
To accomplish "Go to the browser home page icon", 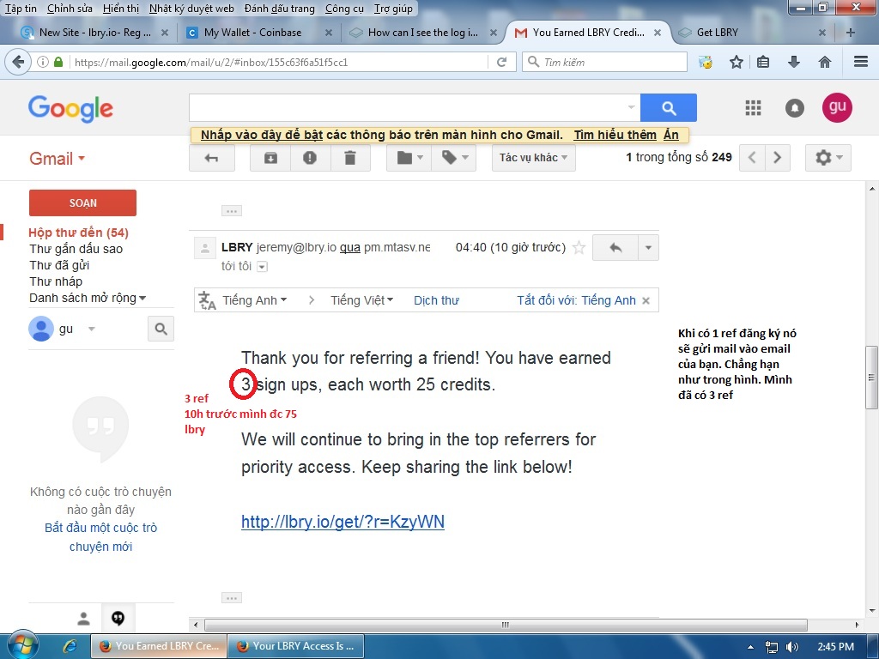I will (824, 62).
